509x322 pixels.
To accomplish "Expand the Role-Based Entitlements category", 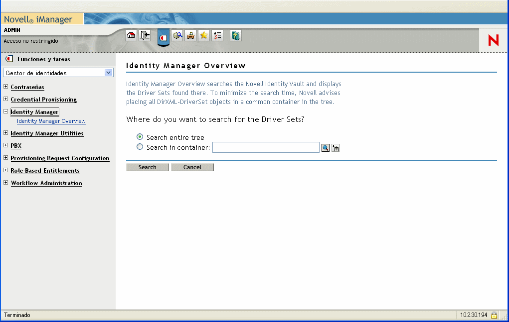I will coord(6,170).
